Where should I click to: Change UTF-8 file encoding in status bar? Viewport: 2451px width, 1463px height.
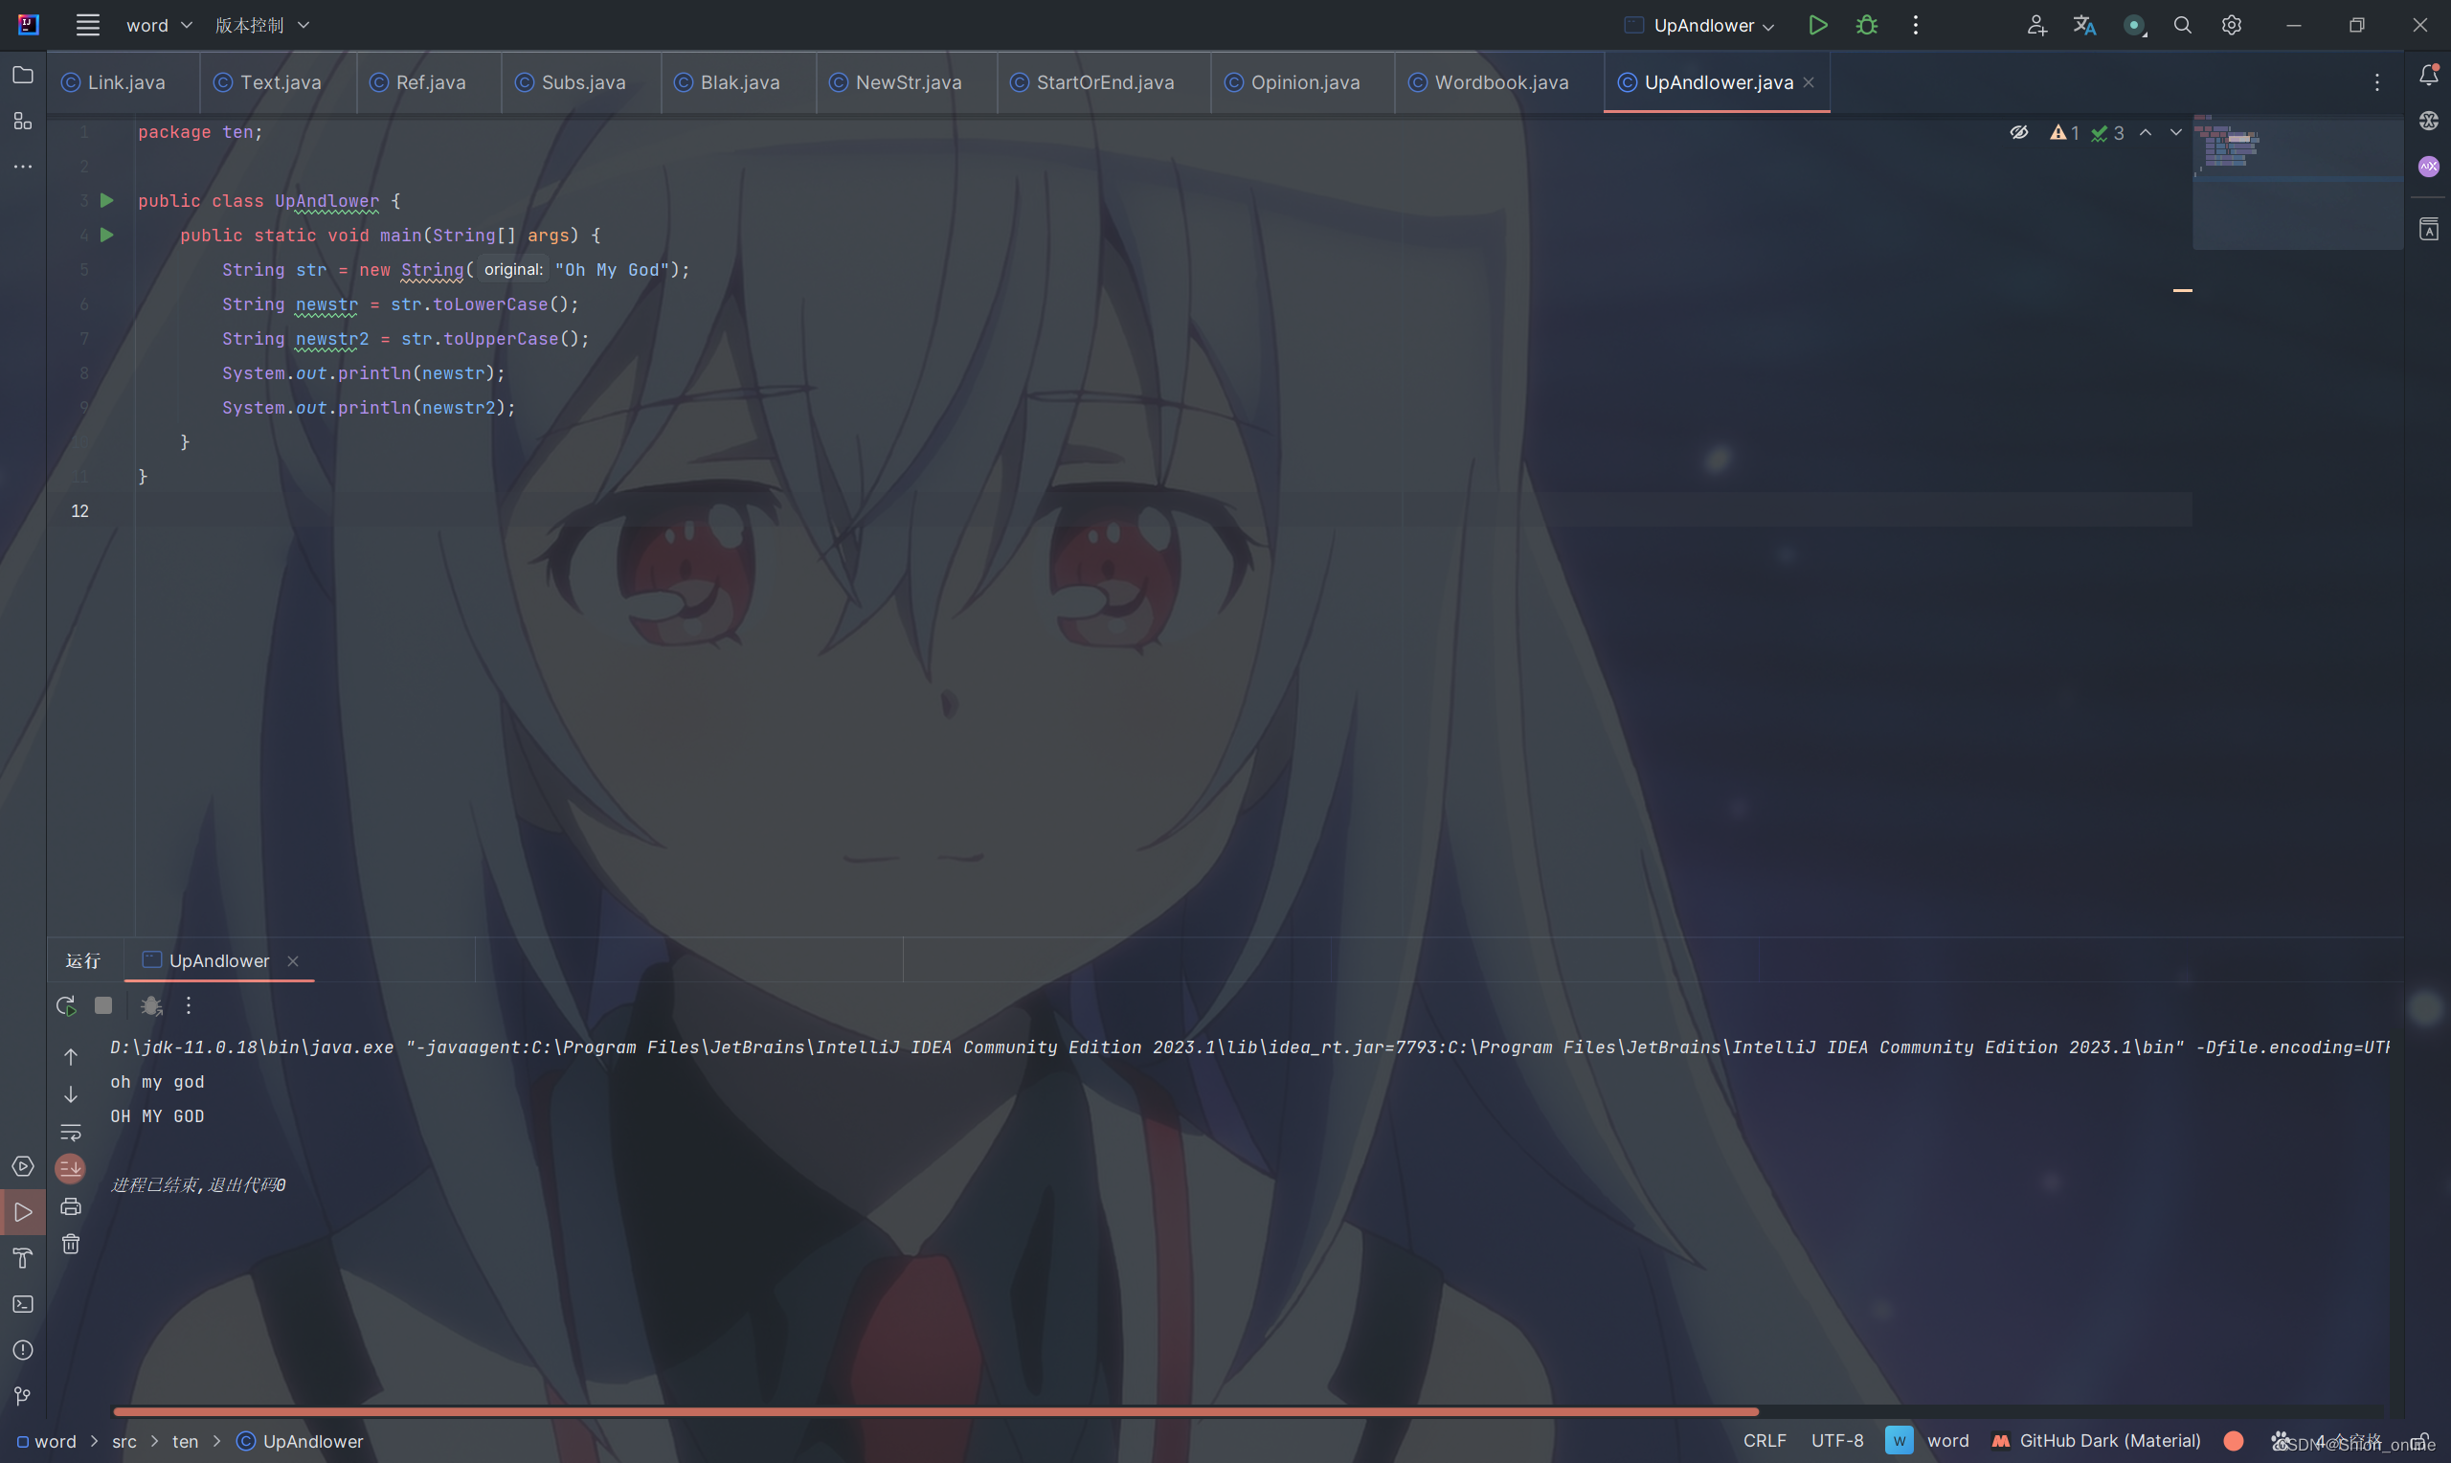pos(1837,1441)
